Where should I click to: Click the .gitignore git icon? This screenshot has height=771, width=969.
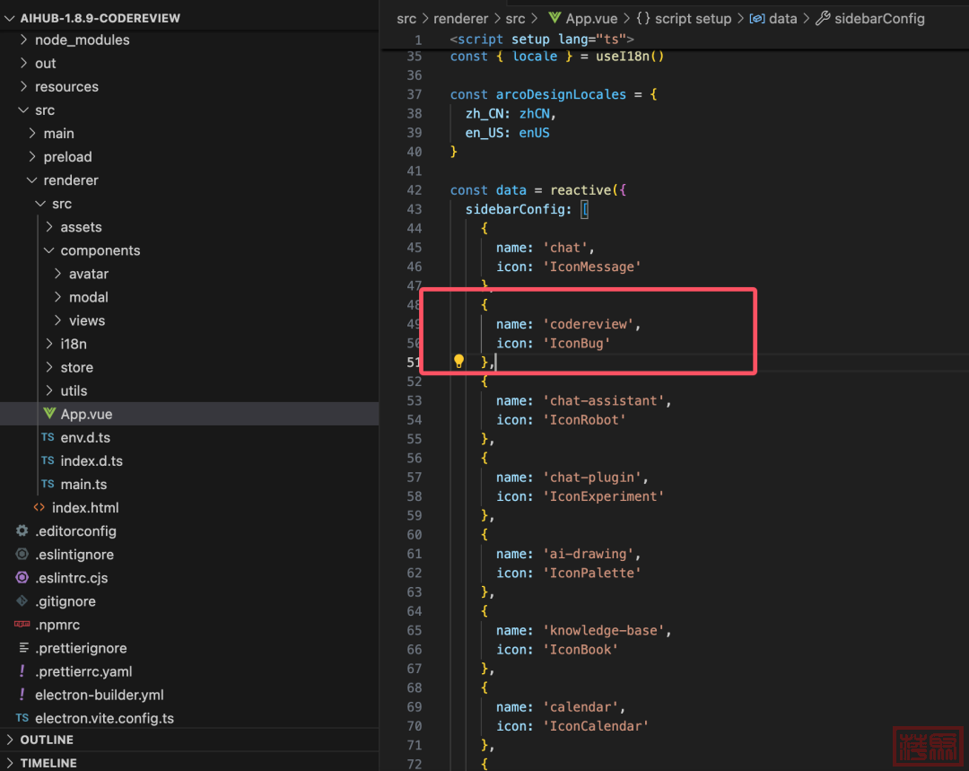pyautogui.click(x=22, y=601)
